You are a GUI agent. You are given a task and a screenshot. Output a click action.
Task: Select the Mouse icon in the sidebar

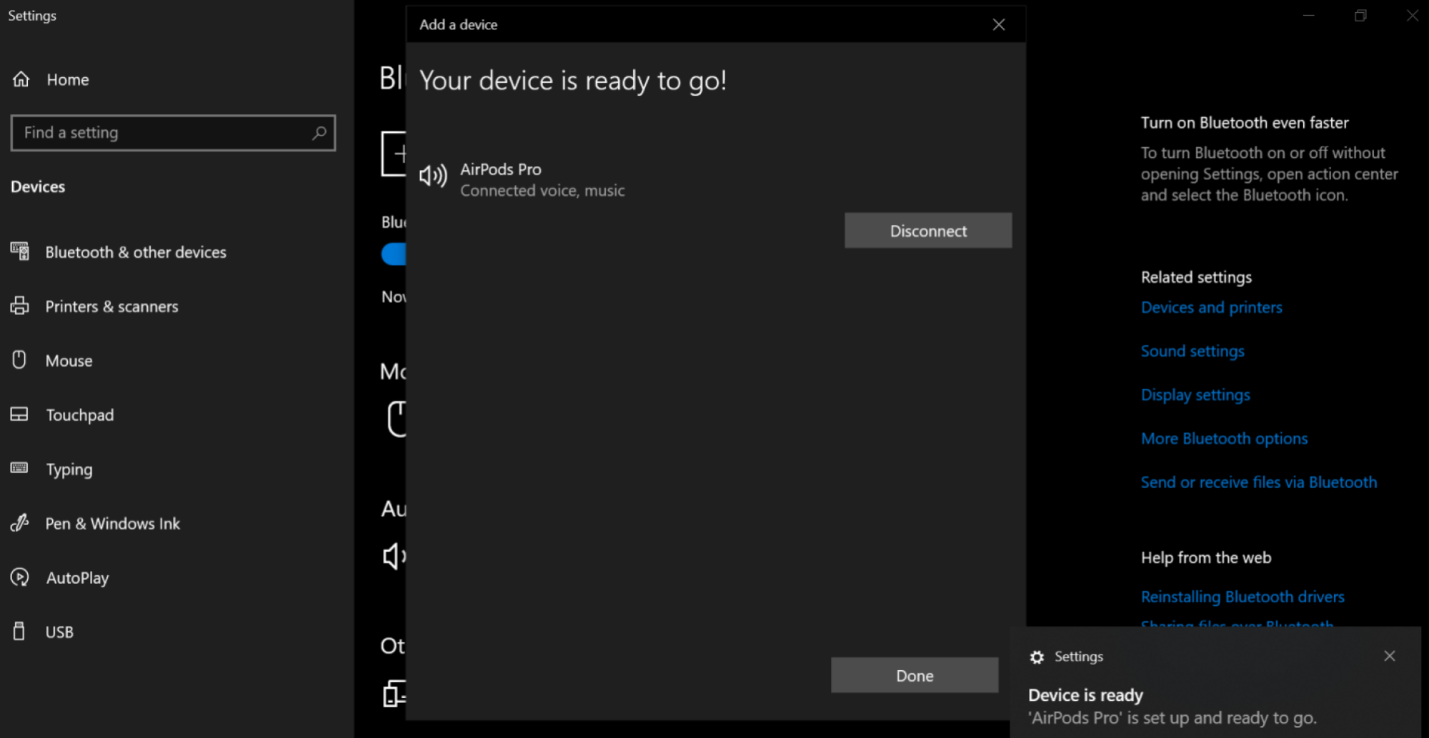(x=19, y=360)
